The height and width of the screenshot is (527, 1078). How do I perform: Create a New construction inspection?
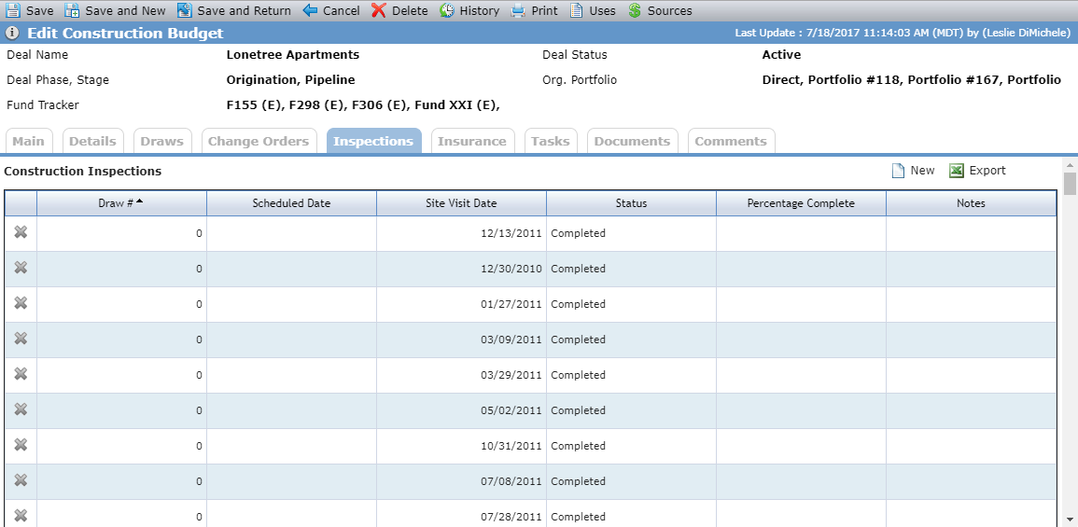coord(913,171)
